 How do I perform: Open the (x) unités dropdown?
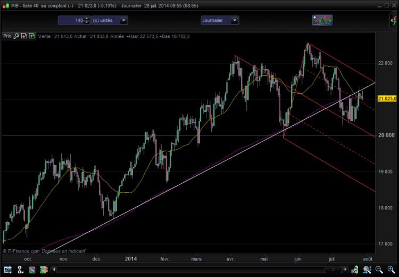tap(110, 20)
